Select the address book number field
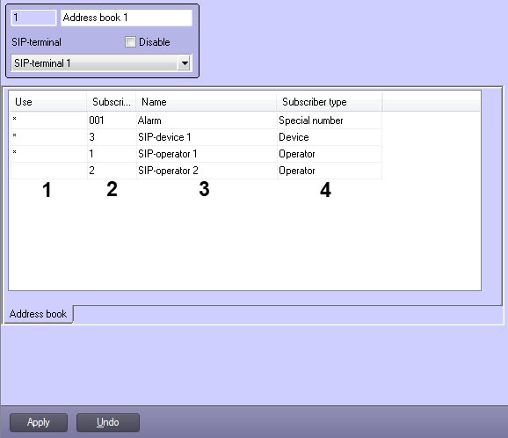 coord(33,18)
